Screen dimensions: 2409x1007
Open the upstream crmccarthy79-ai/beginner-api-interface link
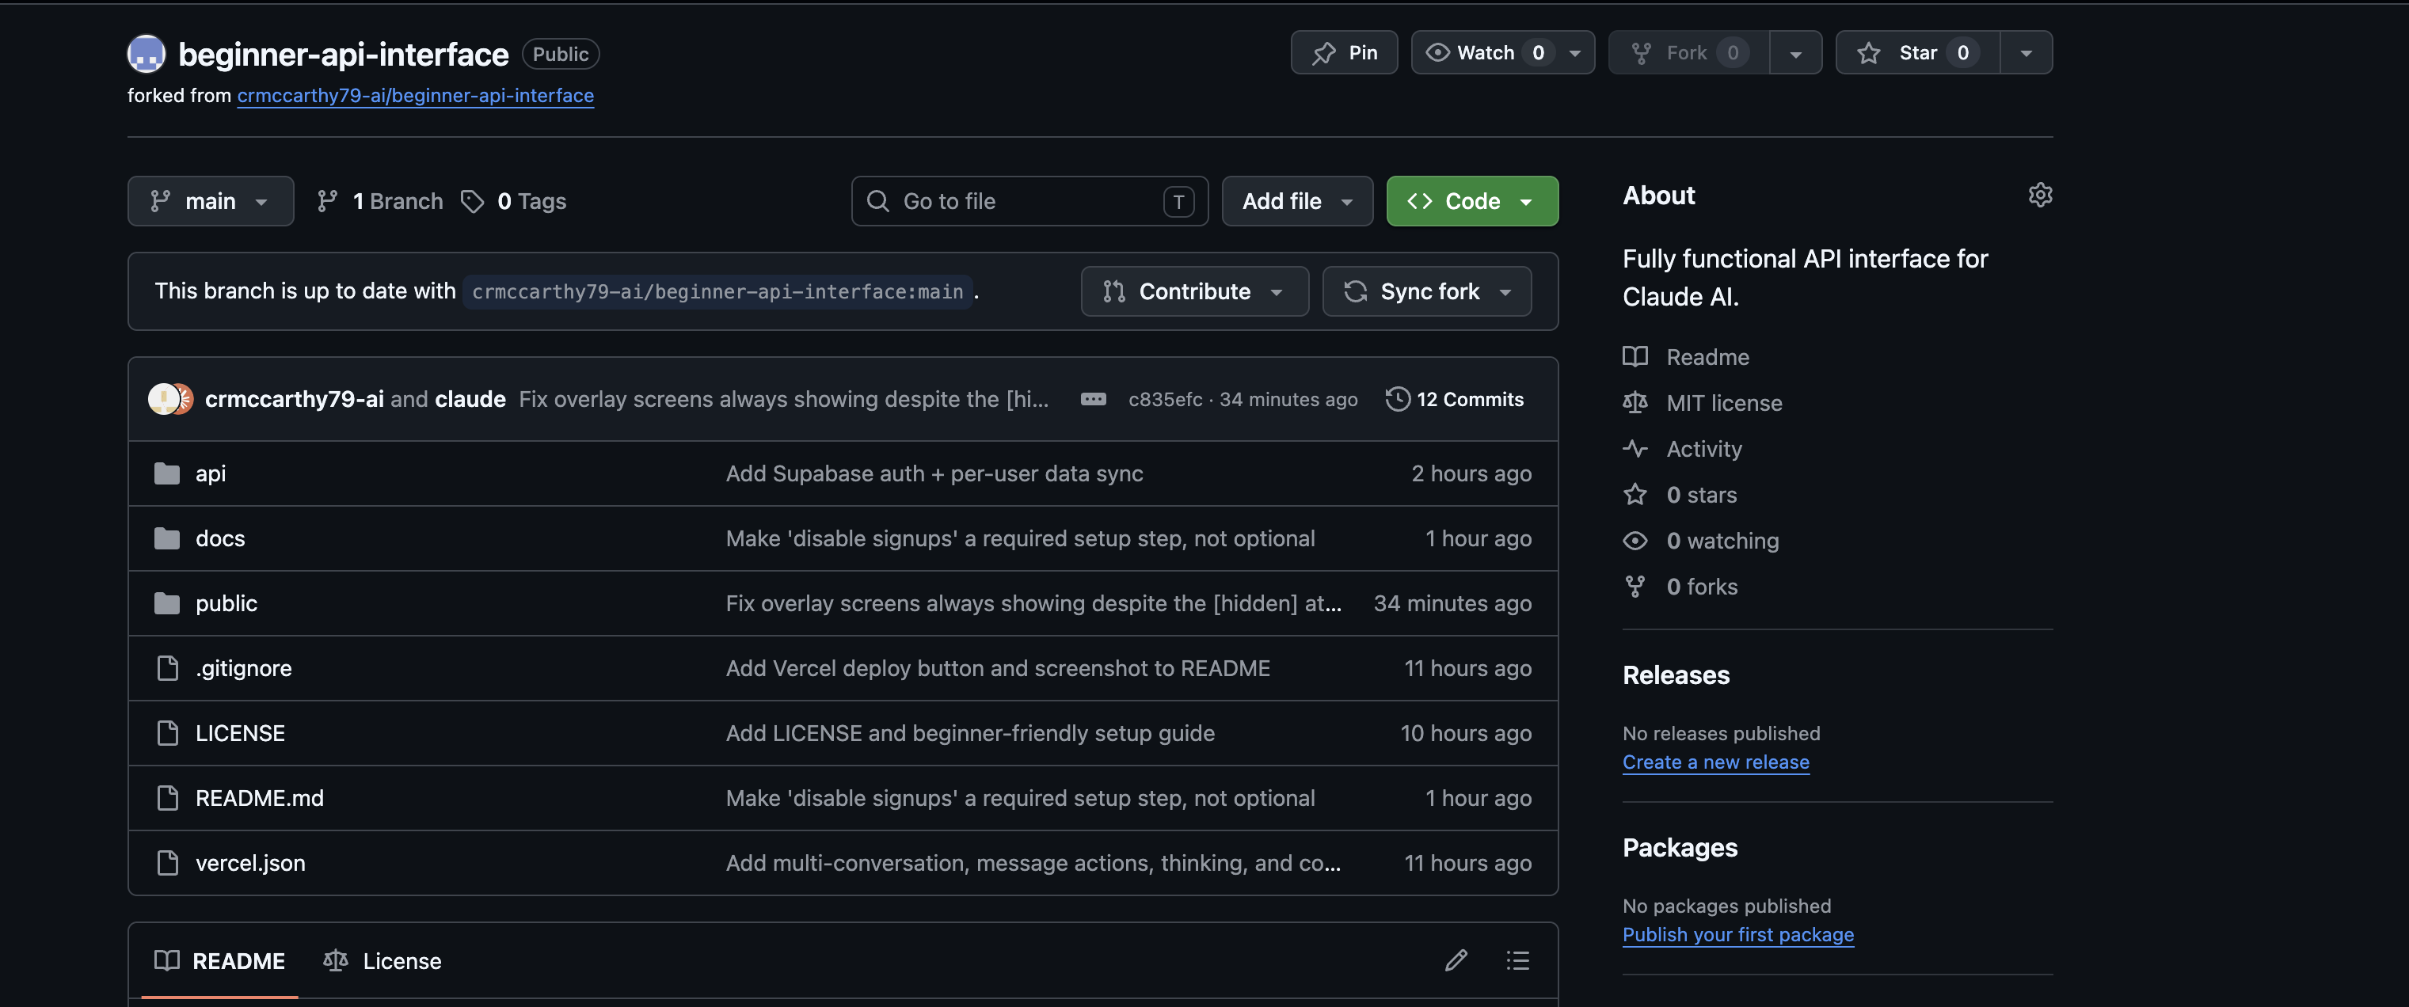pyautogui.click(x=415, y=95)
